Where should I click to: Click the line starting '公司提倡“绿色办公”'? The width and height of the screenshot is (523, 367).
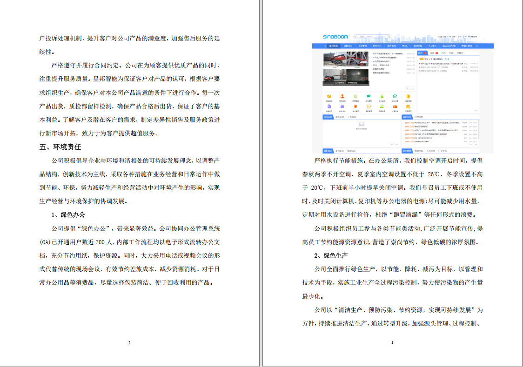(135, 229)
